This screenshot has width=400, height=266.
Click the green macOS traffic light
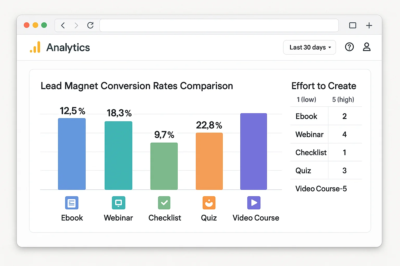(x=44, y=25)
